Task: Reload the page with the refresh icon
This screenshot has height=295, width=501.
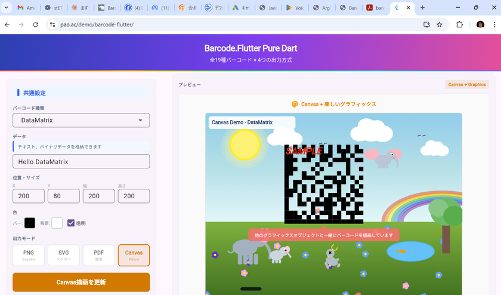Action: (x=36, y=24)
